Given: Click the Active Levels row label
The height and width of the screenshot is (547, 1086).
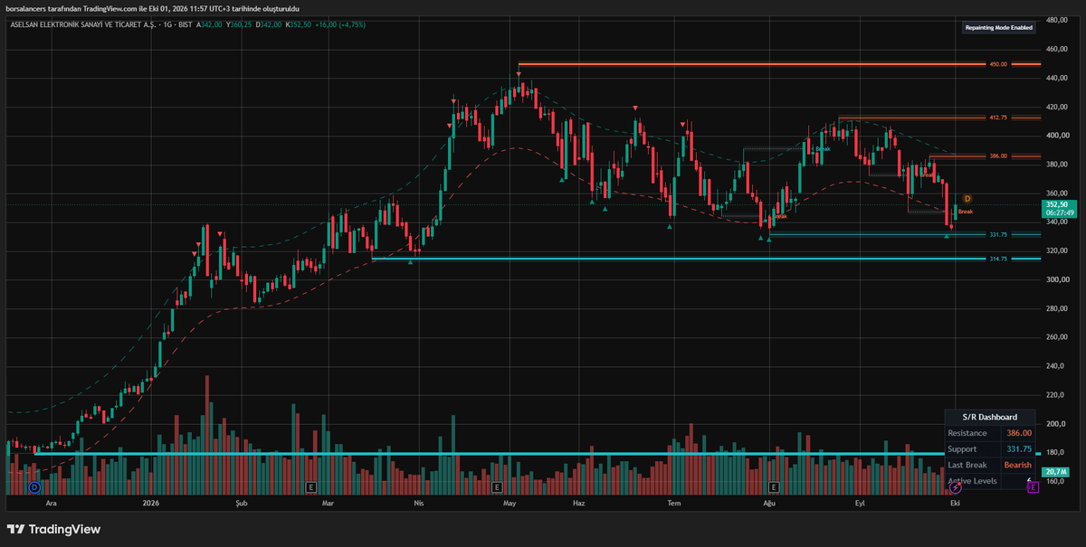Looking at the screenshot, I should point(972,481).
